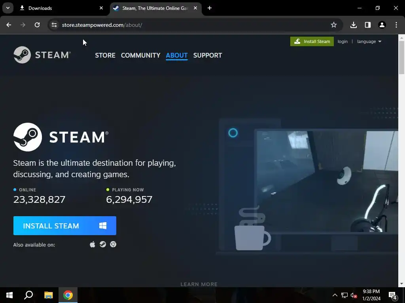Click the Steam logo in header

pos(42,55)
